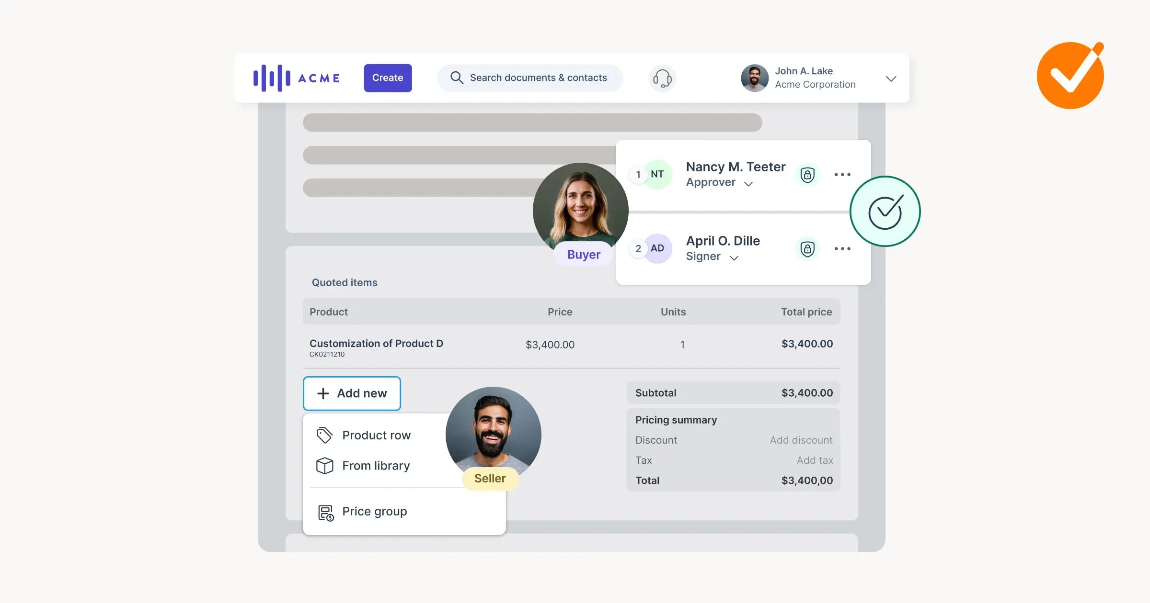The width and height of the screenshot is (1150, 603).
Task: Click the Price column header
Action: pyautogui.click(x=560, y=312)
